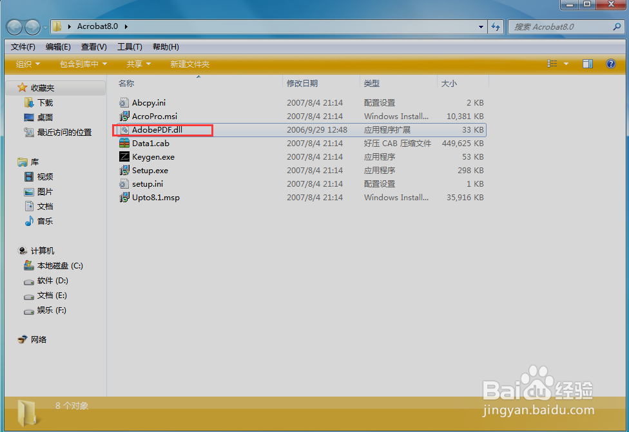Toggle the preview pane icon

click(x=588, y=64)
